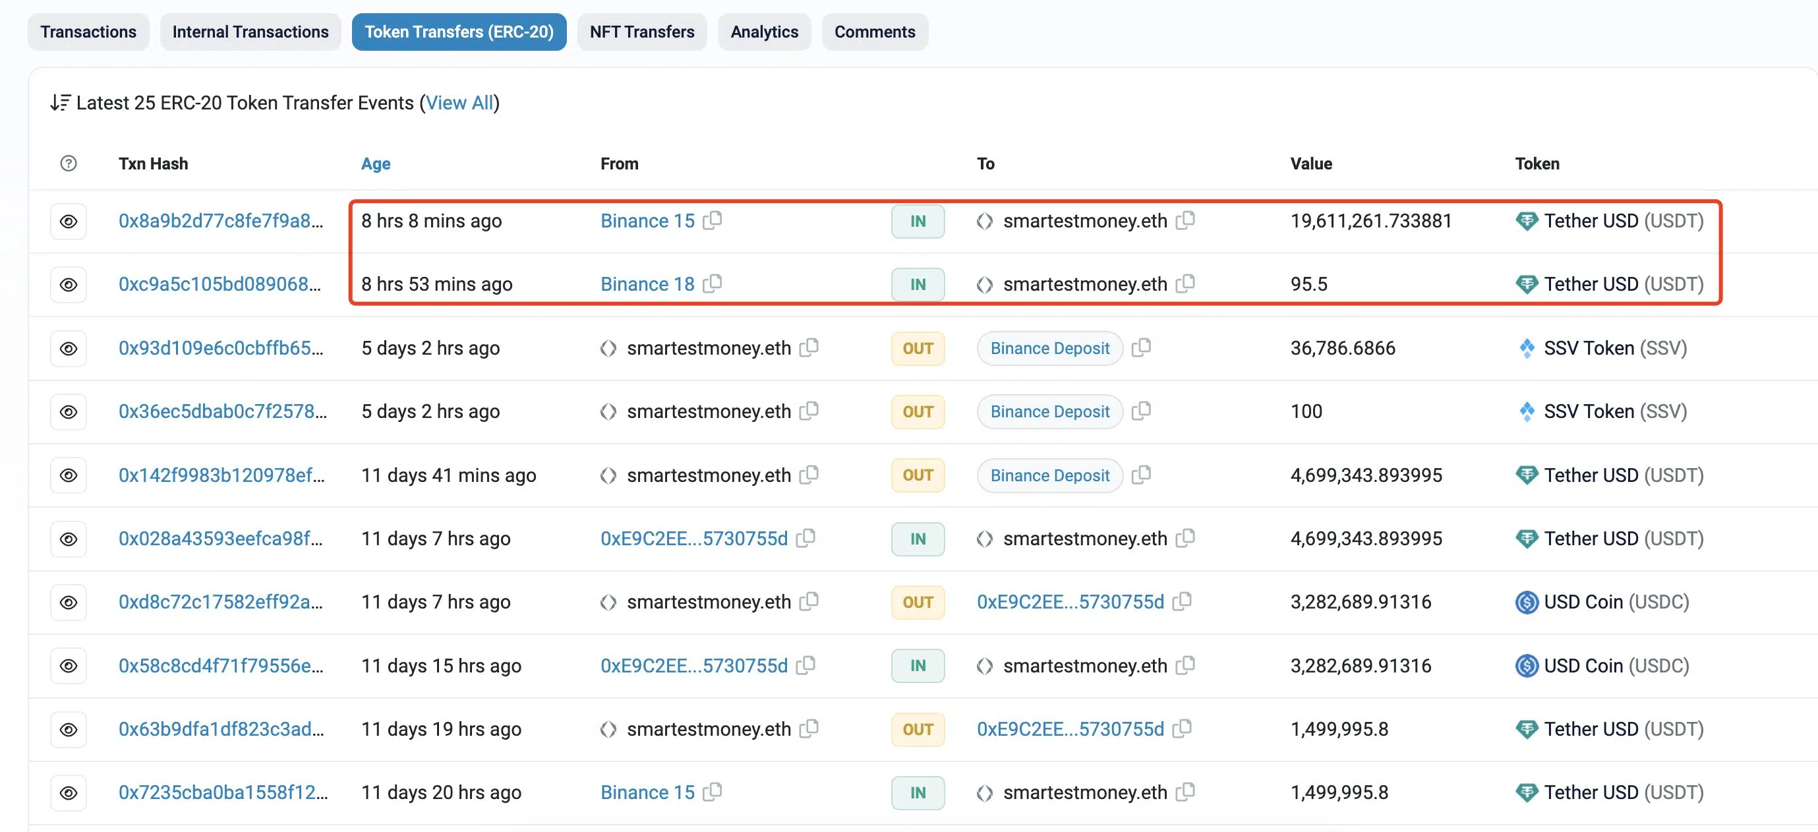Click contract icon beside smartestmoney.eth in first row
The image size is (1818, 832).
(x=985, y=222)
